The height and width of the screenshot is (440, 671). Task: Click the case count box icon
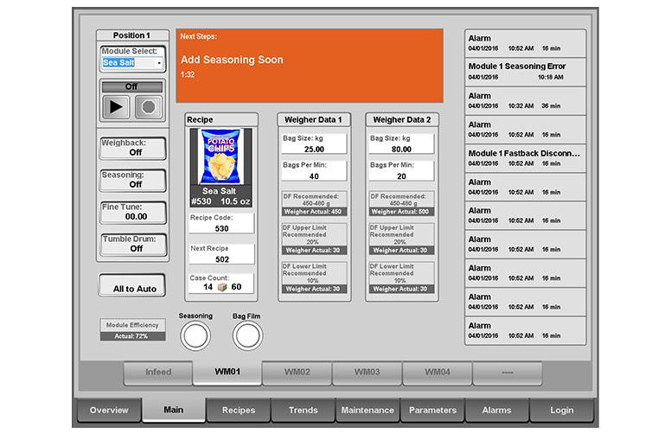(x=221, y=287)
